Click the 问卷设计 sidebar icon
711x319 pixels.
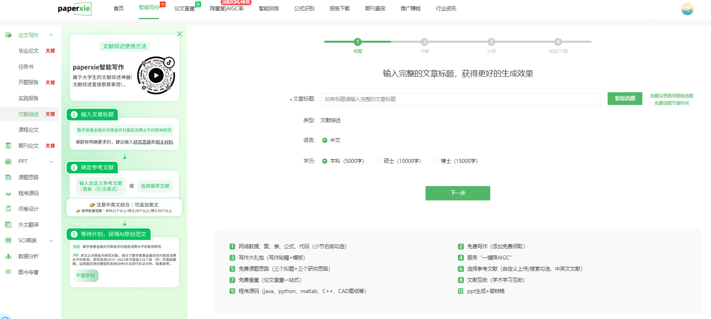(x=8, y=209)
